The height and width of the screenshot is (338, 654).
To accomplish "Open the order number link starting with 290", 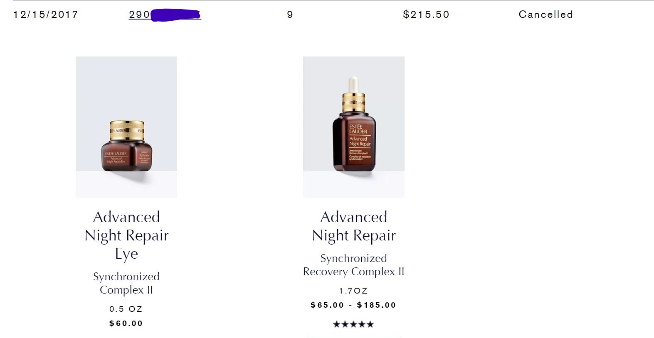I will coord(165,15).
